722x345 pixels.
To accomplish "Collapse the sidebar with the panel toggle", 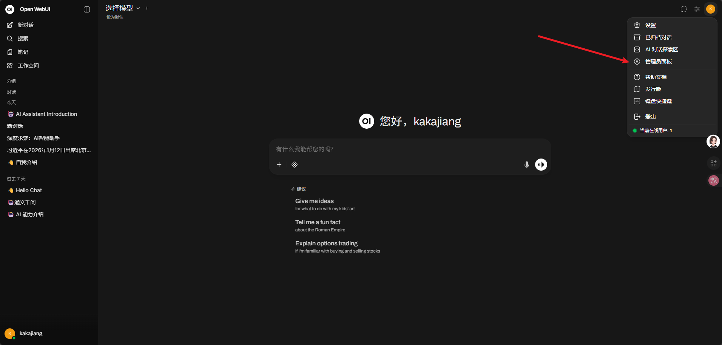I will 87,9.
